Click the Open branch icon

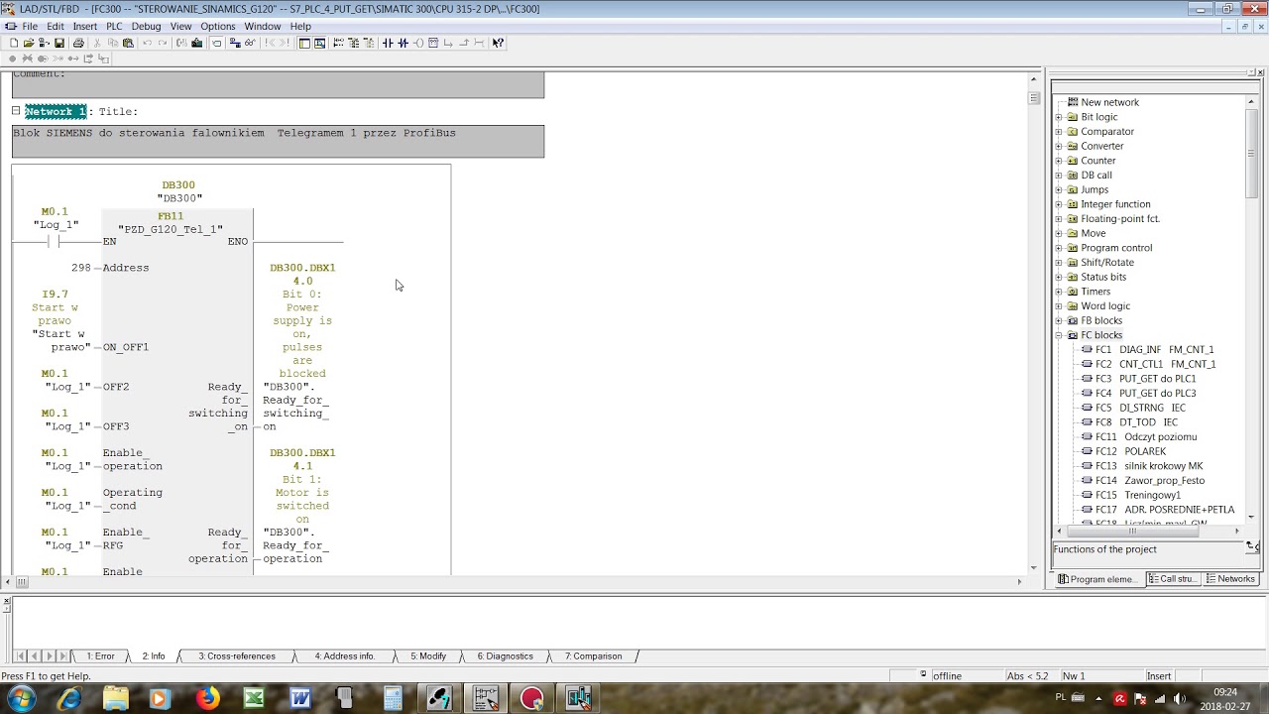[448, 43]
